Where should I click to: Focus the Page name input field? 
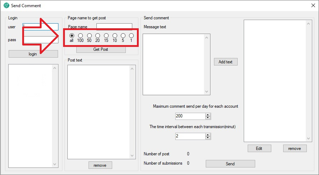114,26
